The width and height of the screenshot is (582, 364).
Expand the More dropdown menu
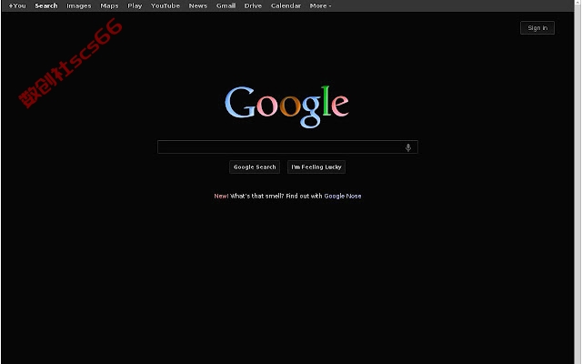pyautogui.click(x=320, y=6)
